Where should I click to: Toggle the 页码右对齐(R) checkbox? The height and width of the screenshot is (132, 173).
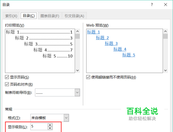point(7,84)
